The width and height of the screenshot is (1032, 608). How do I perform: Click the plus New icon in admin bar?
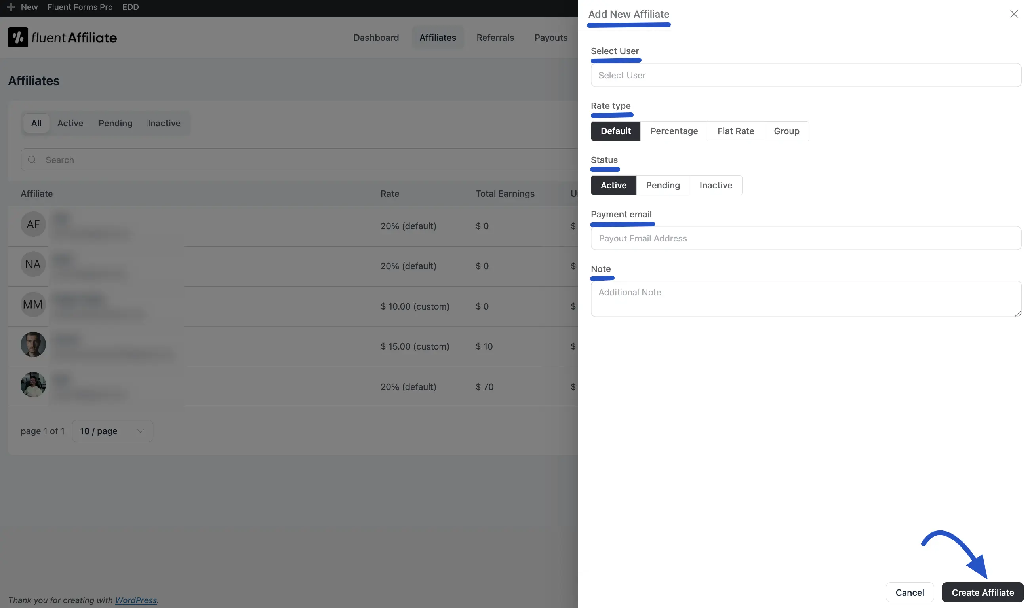click(11, 8)
